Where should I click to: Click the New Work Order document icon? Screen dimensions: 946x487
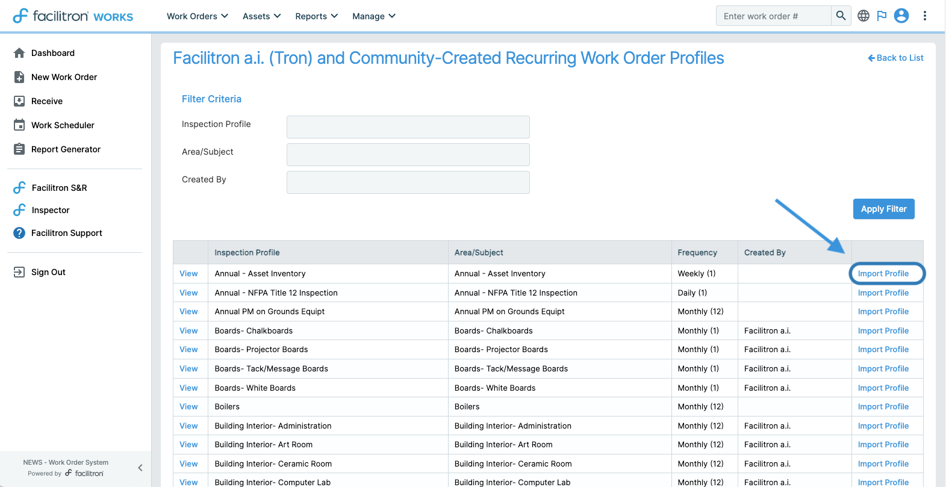(x=19, y=77)
